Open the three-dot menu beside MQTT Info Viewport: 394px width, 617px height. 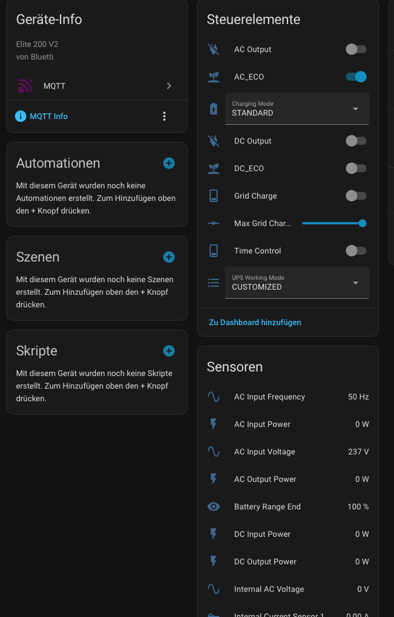coord(164,116)
